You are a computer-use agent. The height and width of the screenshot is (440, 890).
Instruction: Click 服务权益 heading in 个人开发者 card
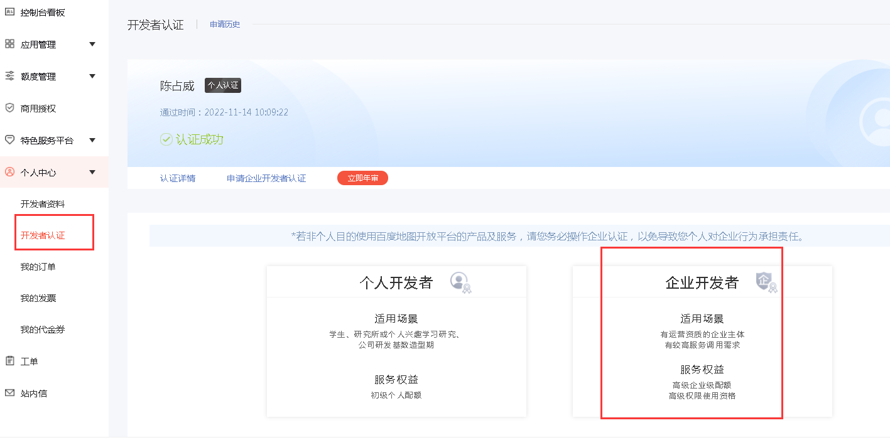click(x=396, y=380)
